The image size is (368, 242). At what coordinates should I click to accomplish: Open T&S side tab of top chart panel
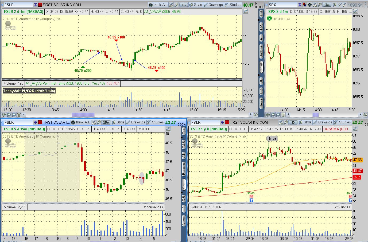(x=261, y=26)
